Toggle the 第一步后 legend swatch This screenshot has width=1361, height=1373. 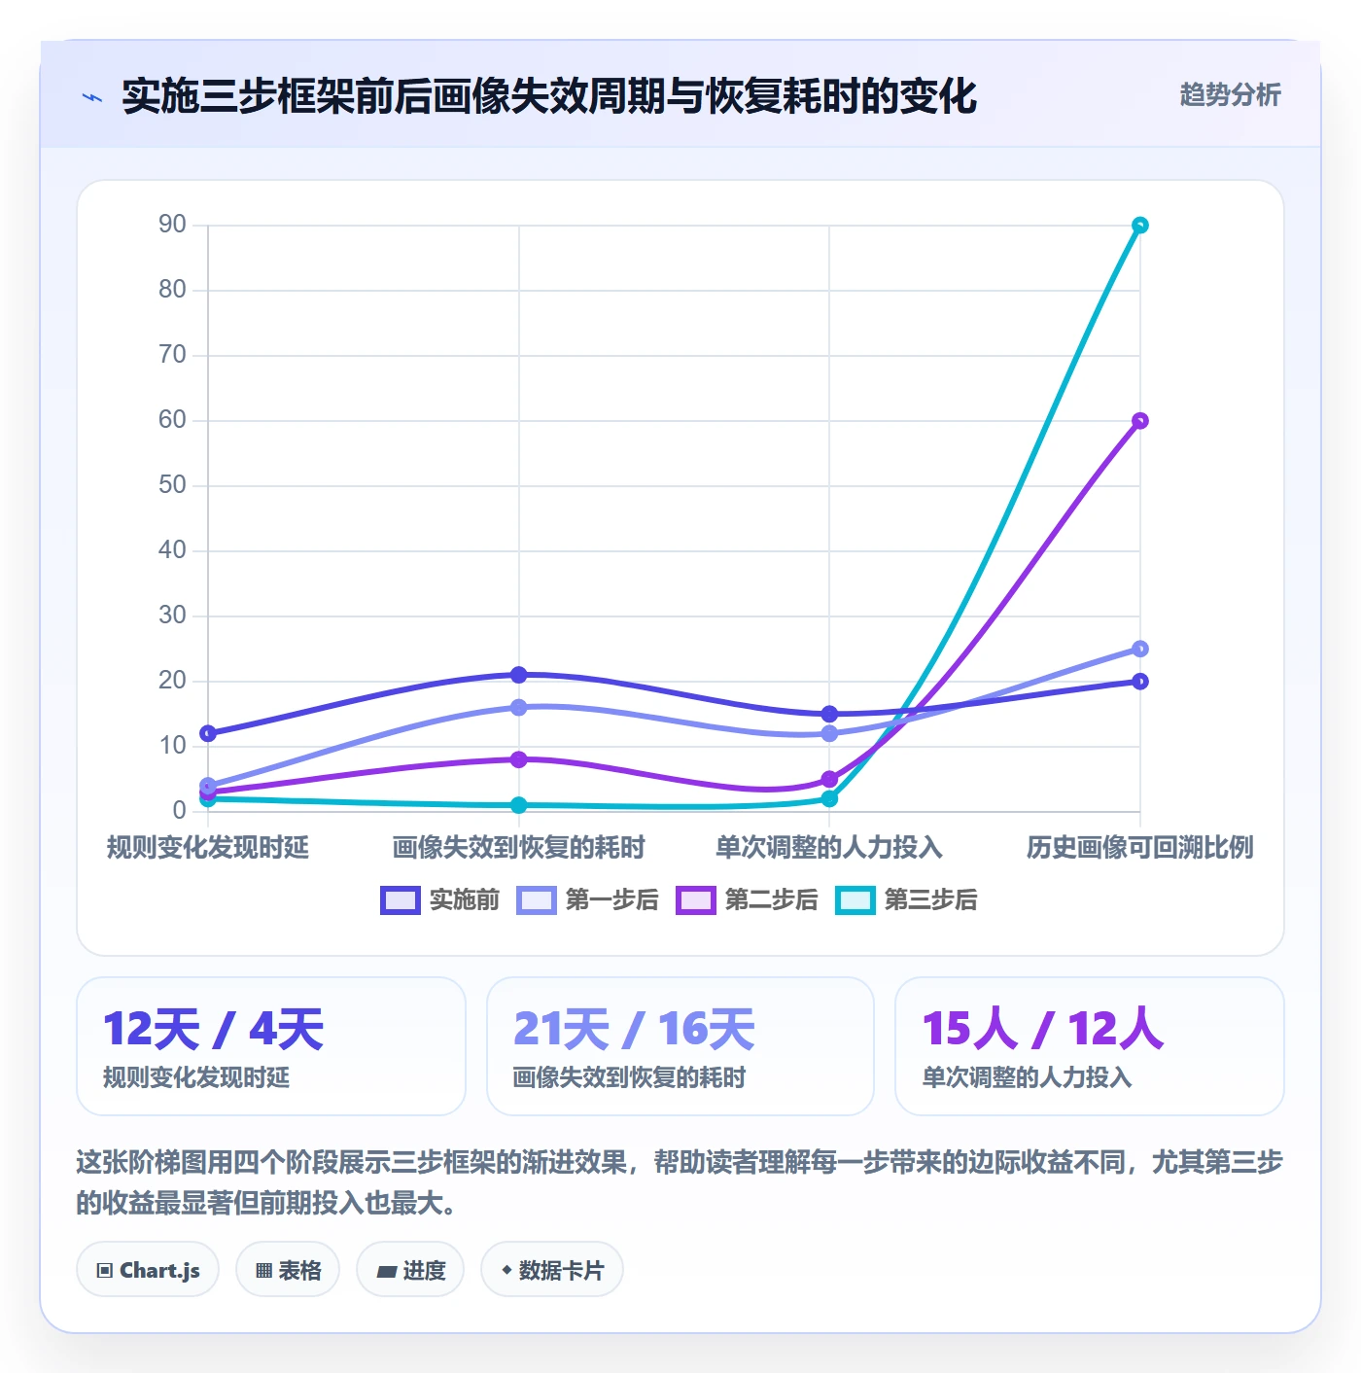537,900
